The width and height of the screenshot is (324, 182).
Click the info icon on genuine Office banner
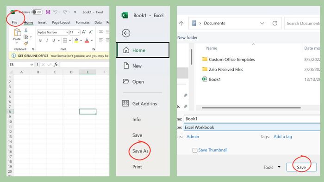pyautogui.click(x=13, y=55)
